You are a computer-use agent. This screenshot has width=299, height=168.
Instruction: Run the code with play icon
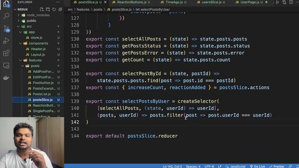point(278,2)
